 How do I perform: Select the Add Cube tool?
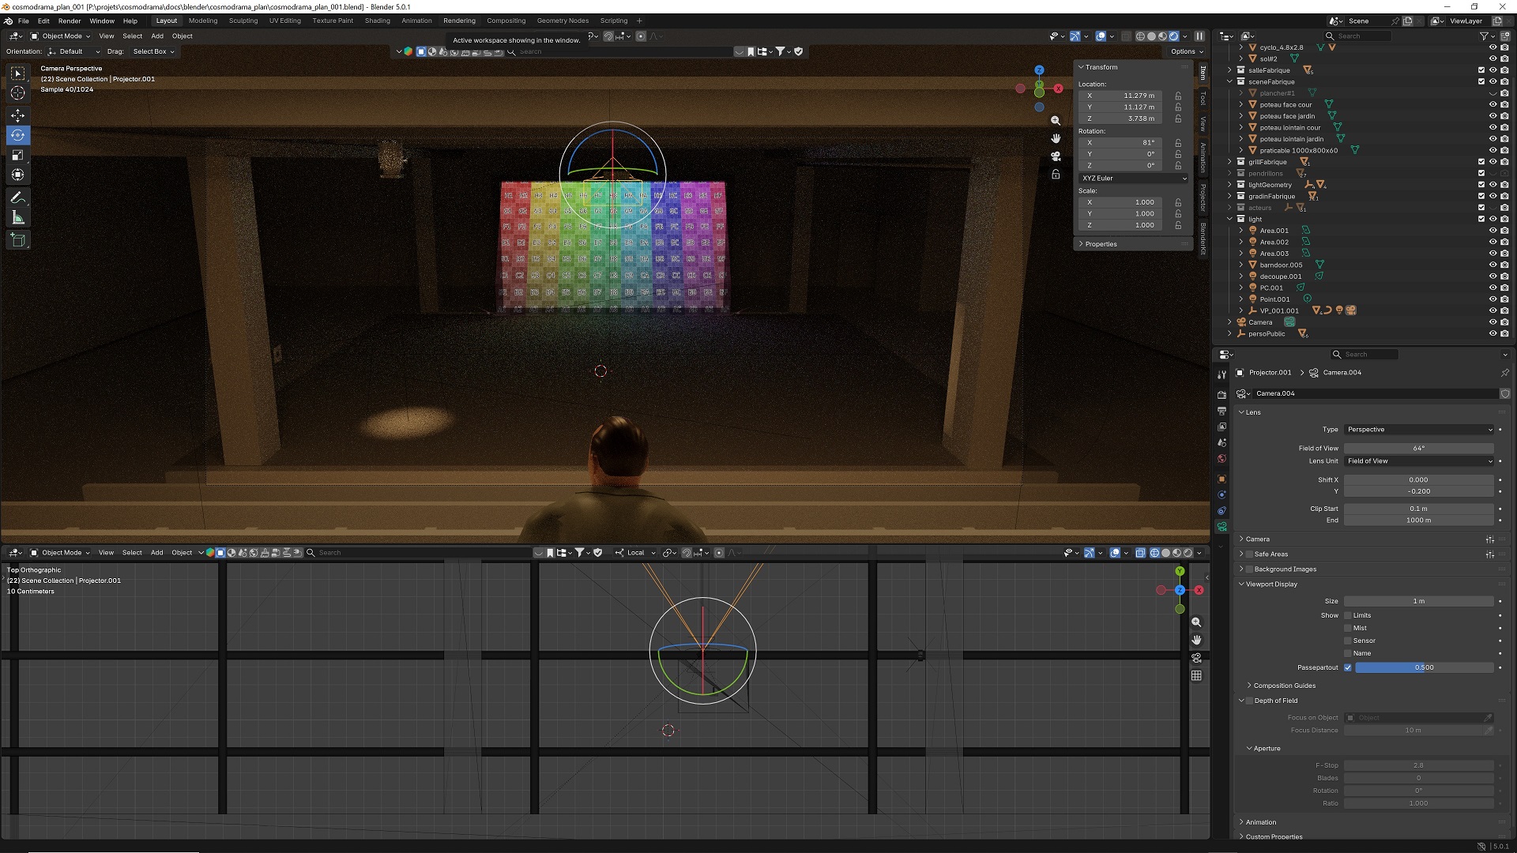(17, 240)
